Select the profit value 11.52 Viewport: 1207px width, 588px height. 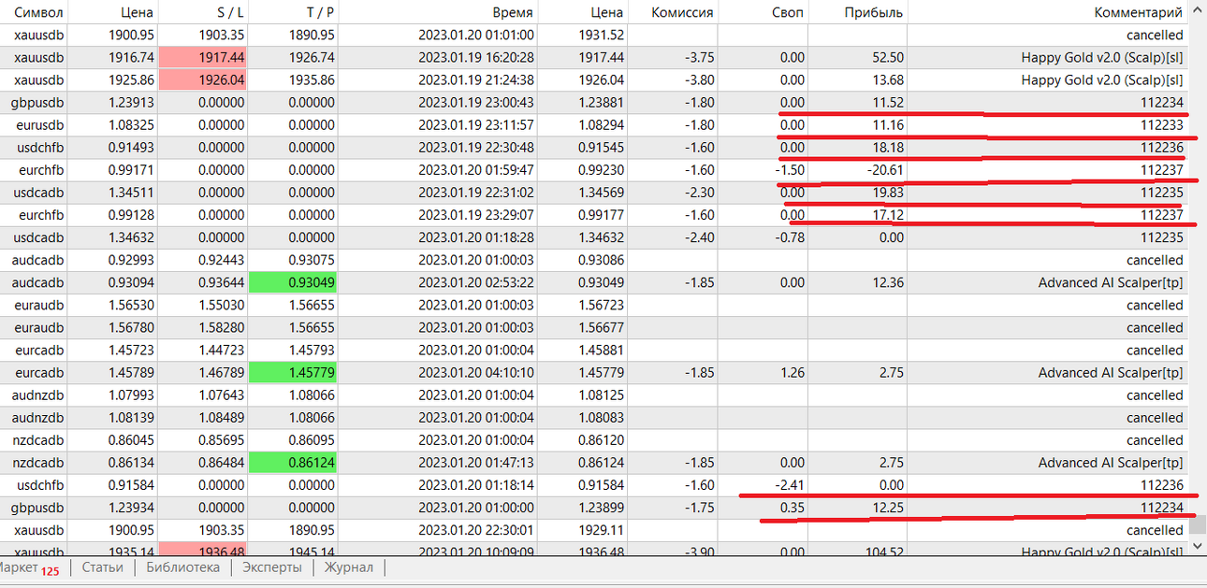click(887, 103)
